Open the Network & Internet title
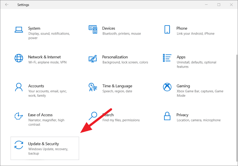The height and width of the screenshot is (166, 238). [44, 57]
